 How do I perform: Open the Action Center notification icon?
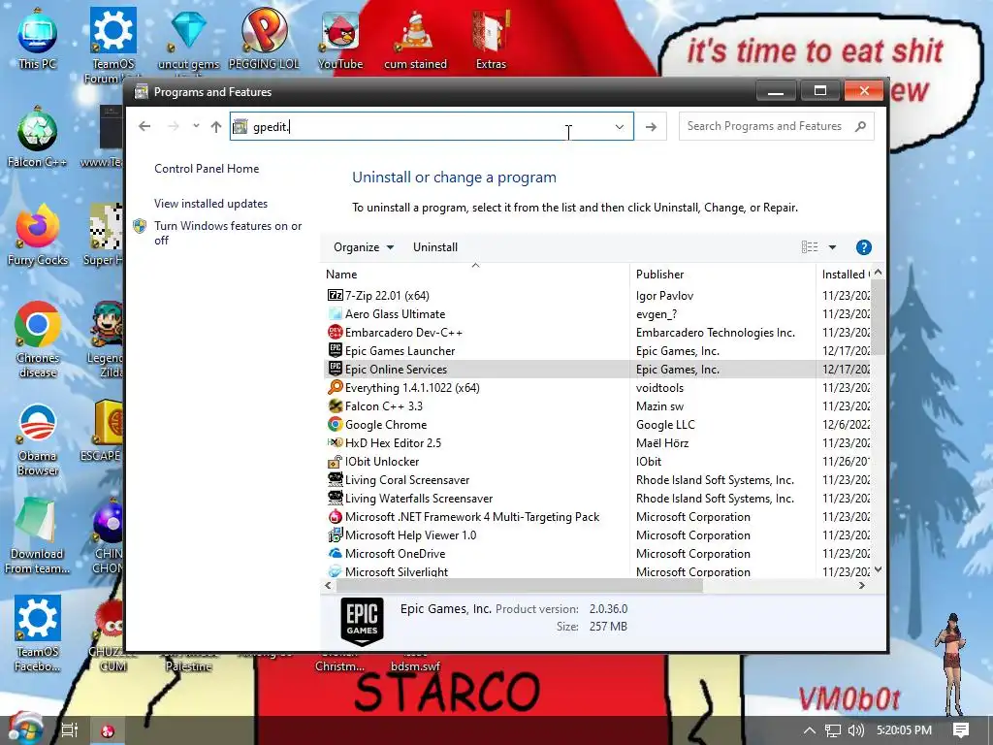coord(961,729)
